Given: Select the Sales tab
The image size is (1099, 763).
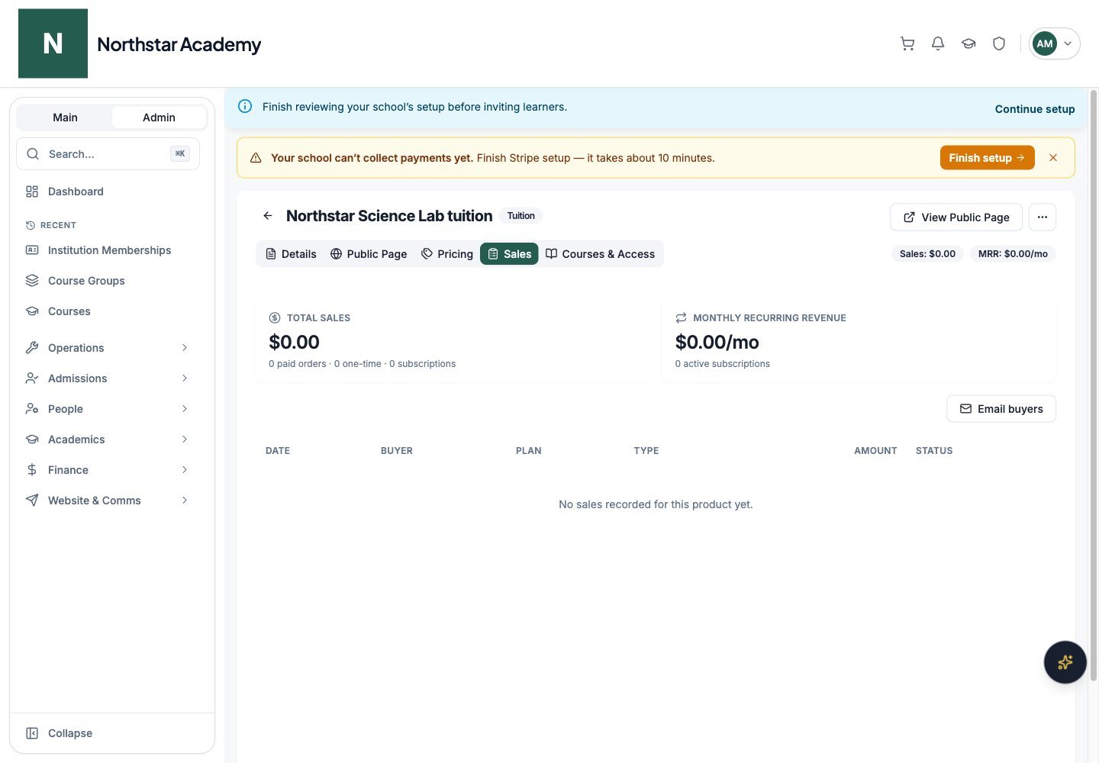Looking at the screenshot, I should point(509,254).
